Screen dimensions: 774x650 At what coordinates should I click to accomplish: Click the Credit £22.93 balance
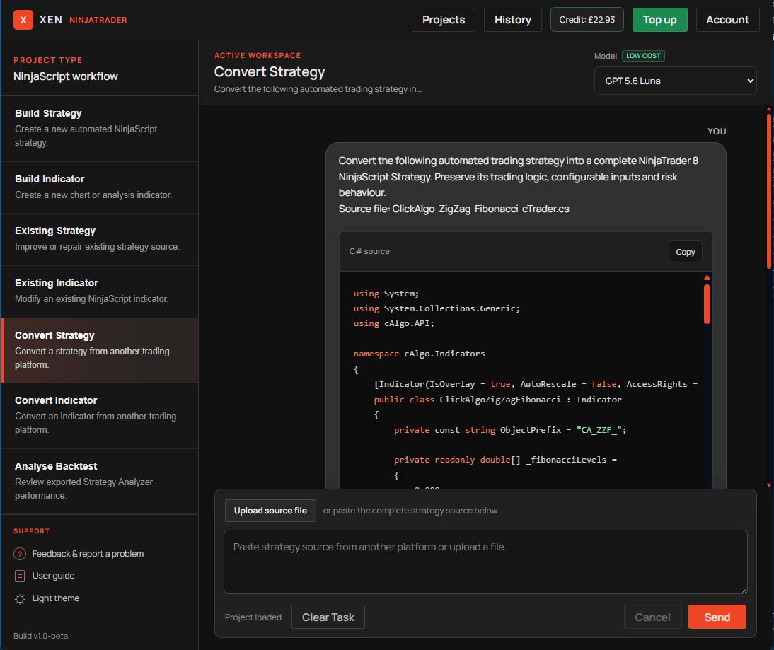pos(587,20)
